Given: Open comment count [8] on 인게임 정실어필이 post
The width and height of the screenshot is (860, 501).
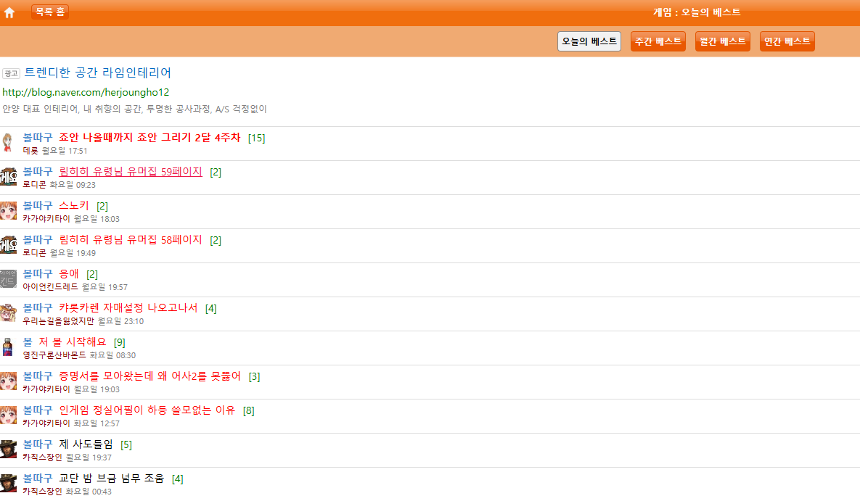Looking at the screenshot, I should click(248, 410).
